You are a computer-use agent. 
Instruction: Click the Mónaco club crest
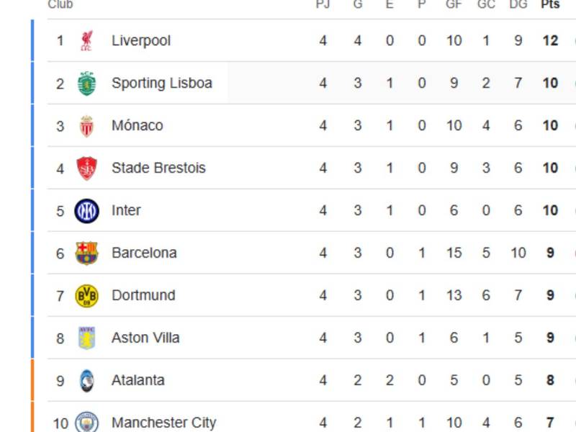(86, 125)
